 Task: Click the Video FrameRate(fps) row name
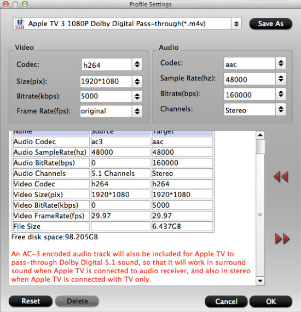(x=51, y=216)
